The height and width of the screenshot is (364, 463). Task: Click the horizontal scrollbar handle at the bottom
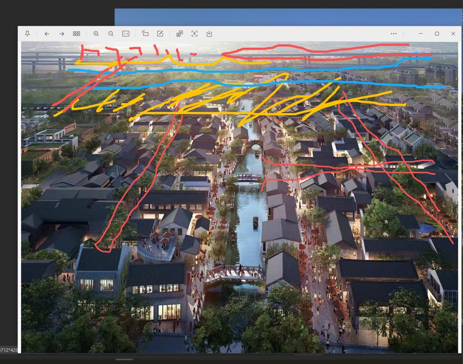124,359
